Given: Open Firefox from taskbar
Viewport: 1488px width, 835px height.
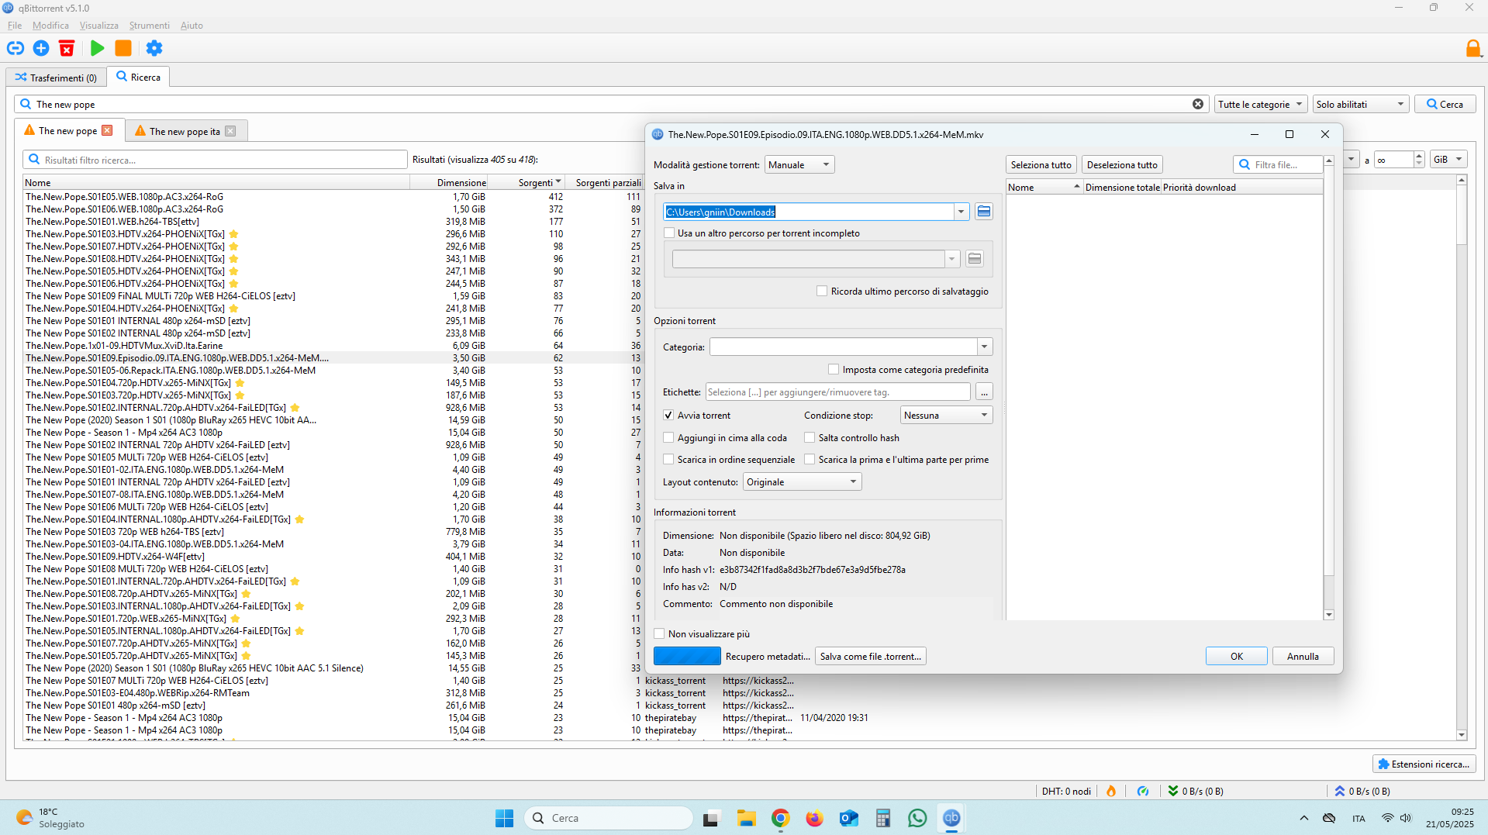Looking at the screenshot, I should point(814,818).
